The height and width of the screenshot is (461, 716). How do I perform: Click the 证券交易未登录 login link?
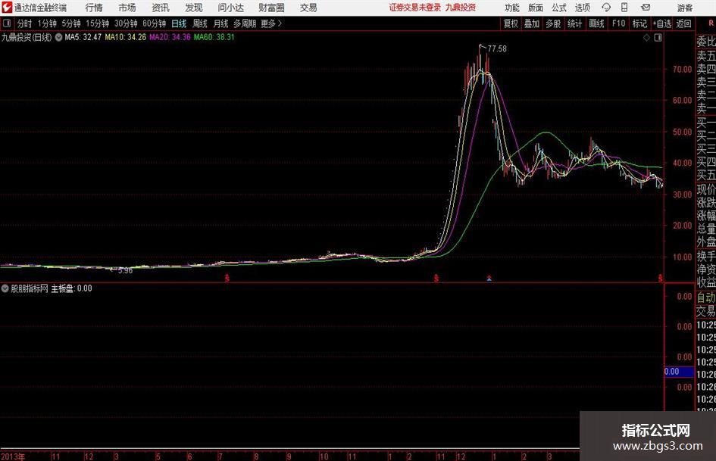[x=414, y=8]
